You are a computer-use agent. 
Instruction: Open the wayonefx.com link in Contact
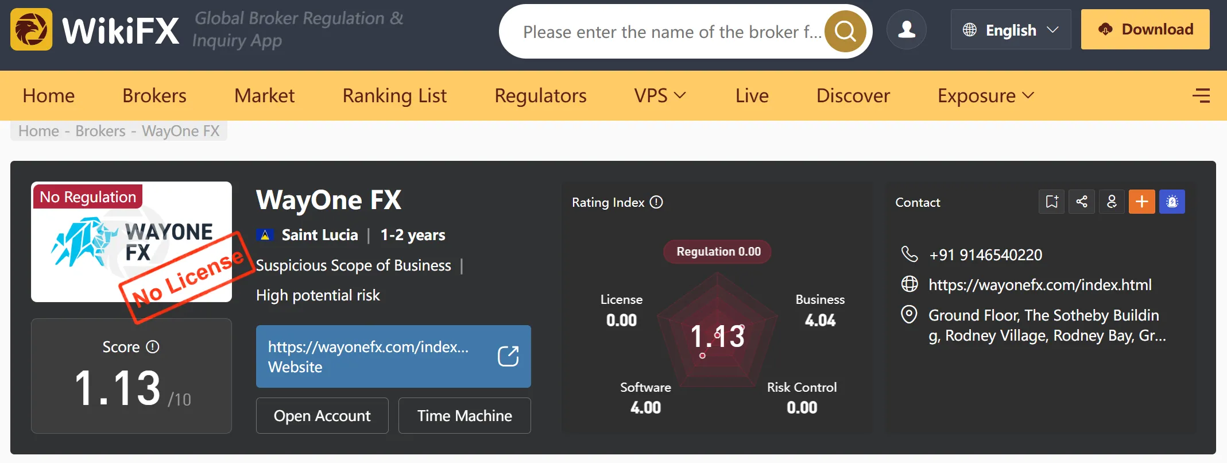tap(1040, 285)
